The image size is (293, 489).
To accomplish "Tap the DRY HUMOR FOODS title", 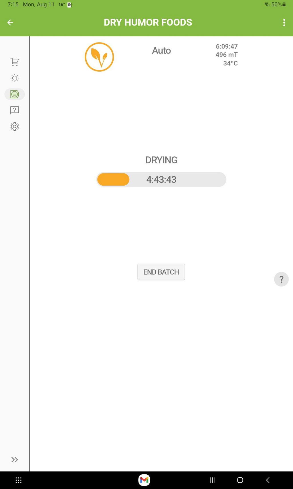I will [x=148, y=22].
